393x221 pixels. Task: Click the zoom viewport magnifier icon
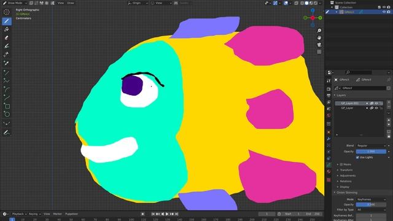pos(319,31)
